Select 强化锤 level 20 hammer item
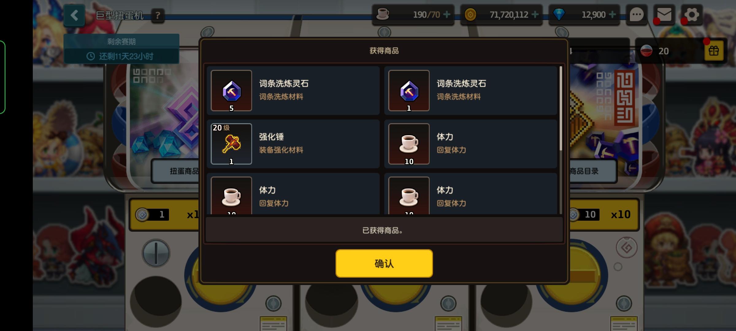This screenshot has height=331, width=736. click(293, 144)
